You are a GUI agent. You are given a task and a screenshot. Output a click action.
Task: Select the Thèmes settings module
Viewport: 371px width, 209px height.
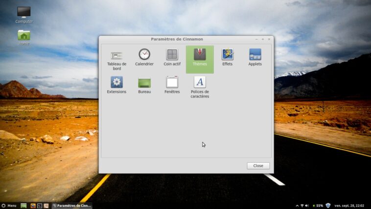tap(200, 59)
